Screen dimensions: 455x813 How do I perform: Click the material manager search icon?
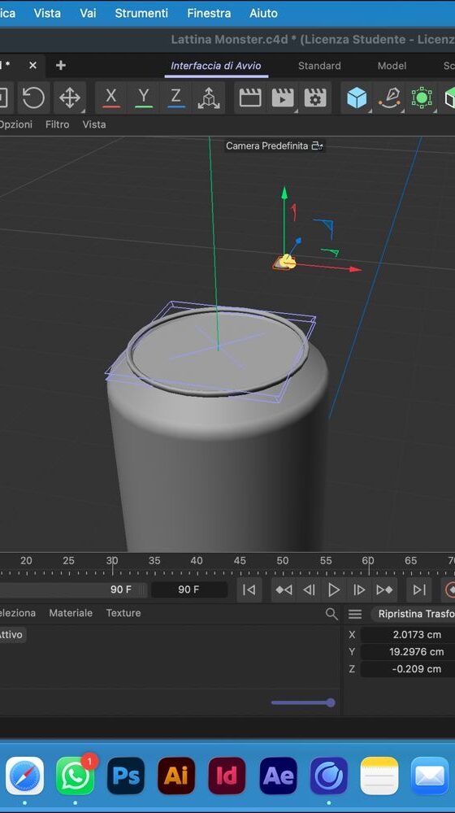click(x=331, y=614)
